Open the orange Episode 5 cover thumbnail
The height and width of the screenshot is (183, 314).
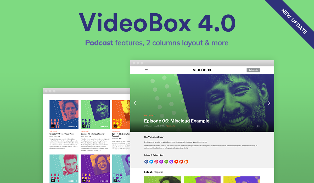[121, 115]
